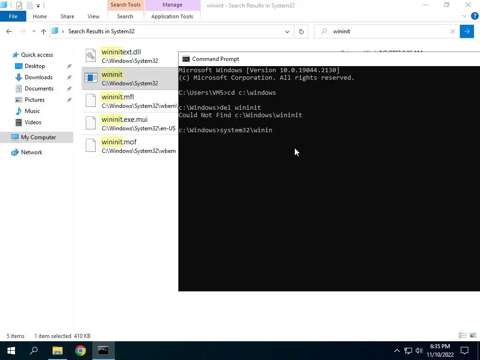Open Documents in the navigation pane

coord(39,89)
